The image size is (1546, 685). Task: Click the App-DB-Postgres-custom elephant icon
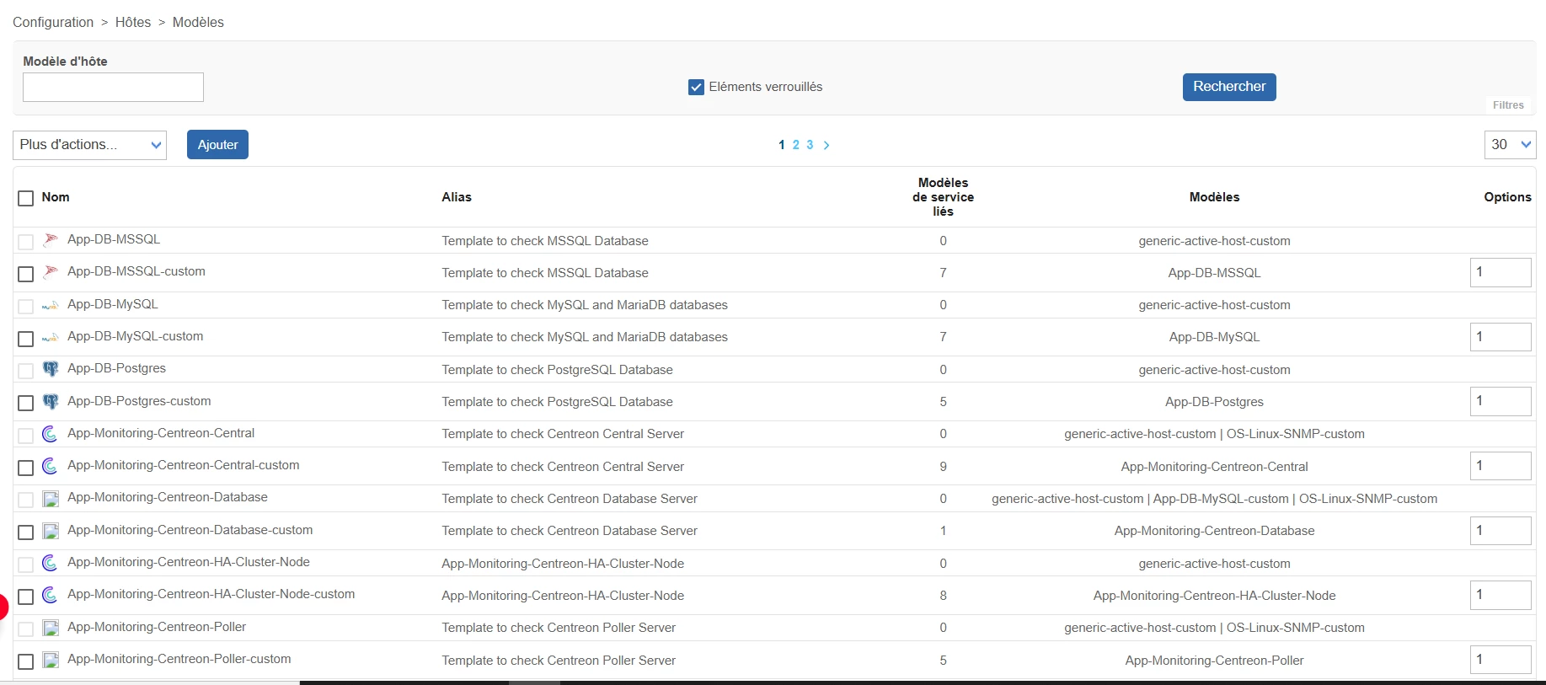(51, 401)
